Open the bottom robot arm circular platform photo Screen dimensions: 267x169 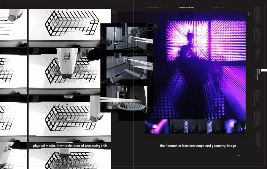click(x=127, y=98)
